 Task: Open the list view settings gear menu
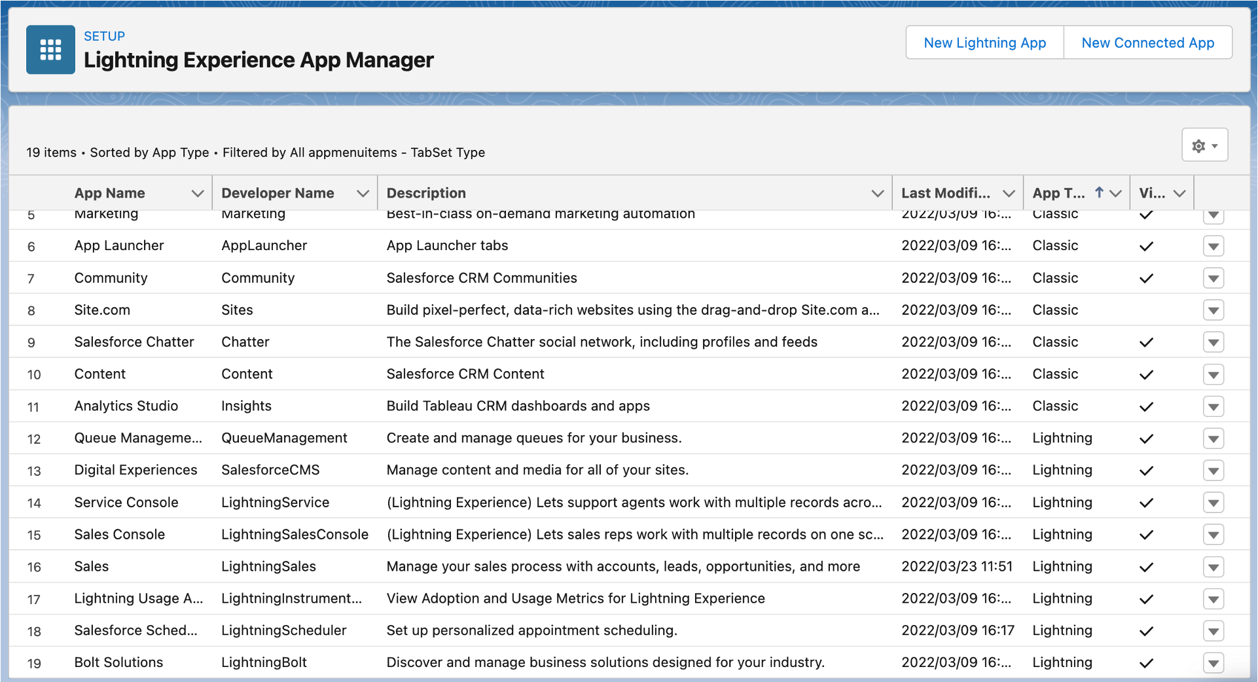click(1204, 145)
